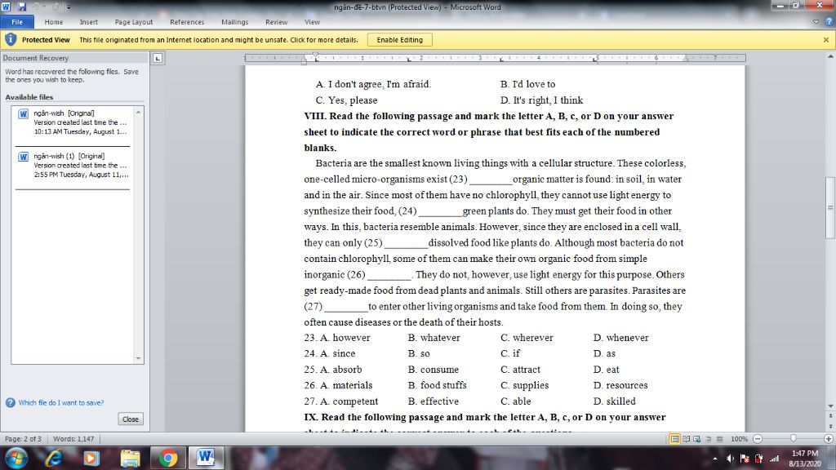The width and height of the screenshot is (836, 470).
Task: Open the Windows Start button
Action: coord(15,459)
